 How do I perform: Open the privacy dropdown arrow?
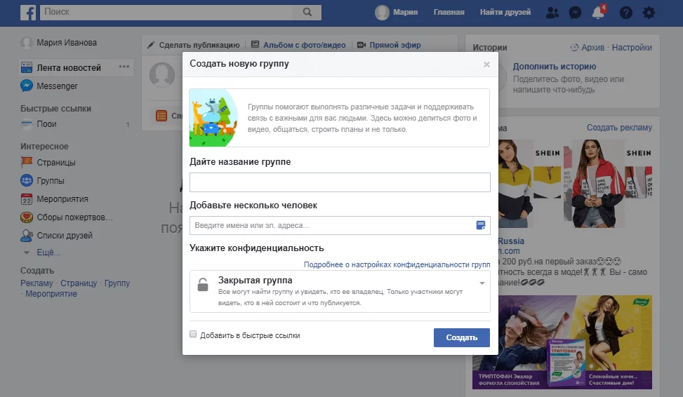coord(482,283)
